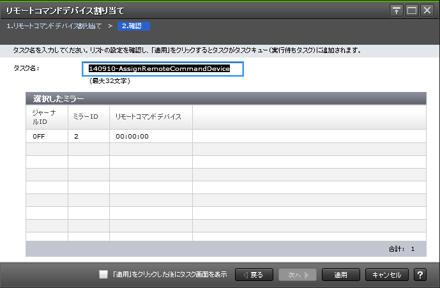Go back with the 戻る button

[254, 275]
